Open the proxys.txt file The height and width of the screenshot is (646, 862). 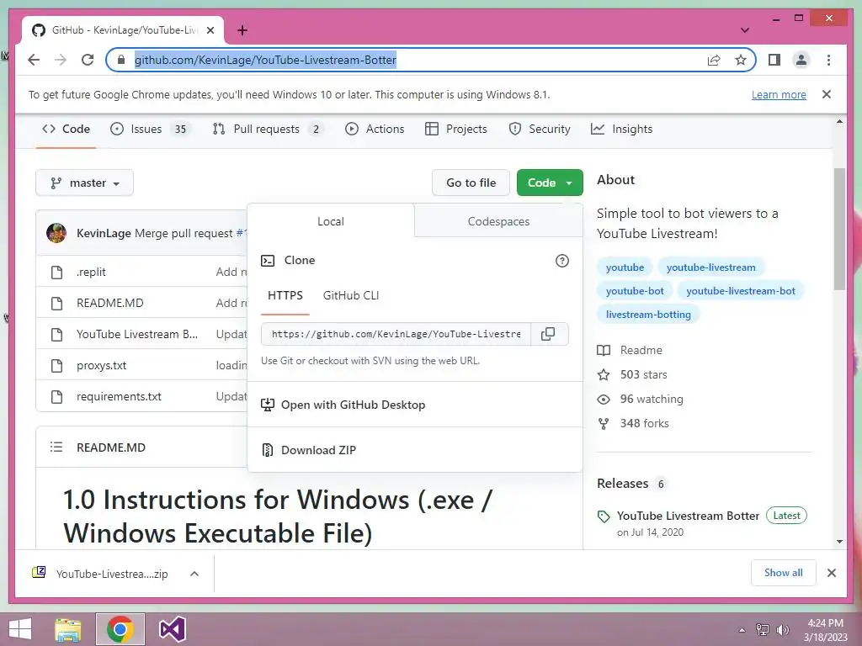(101, 365)
